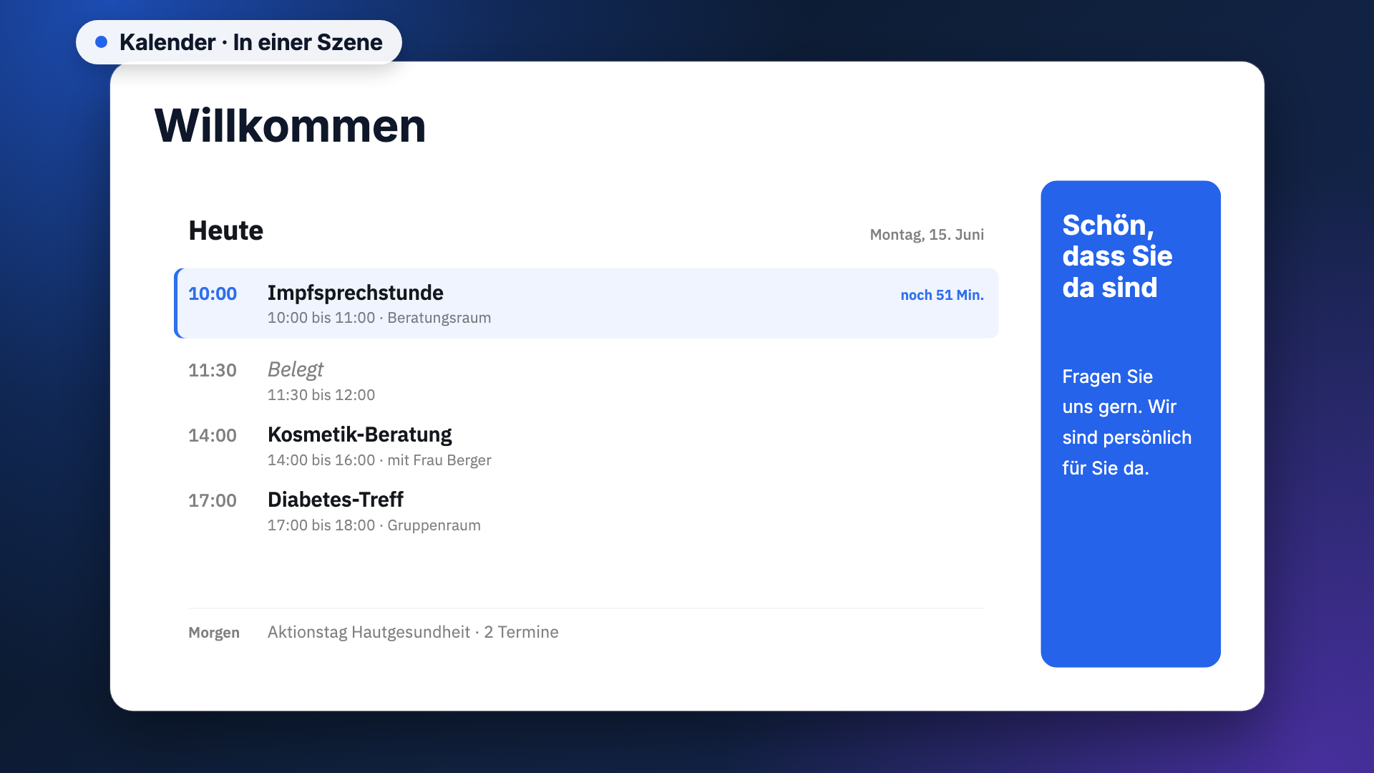Click the Schön, dass Sie da sind headline
This screenshot has width=1374, height=773.
(1117, 256)
